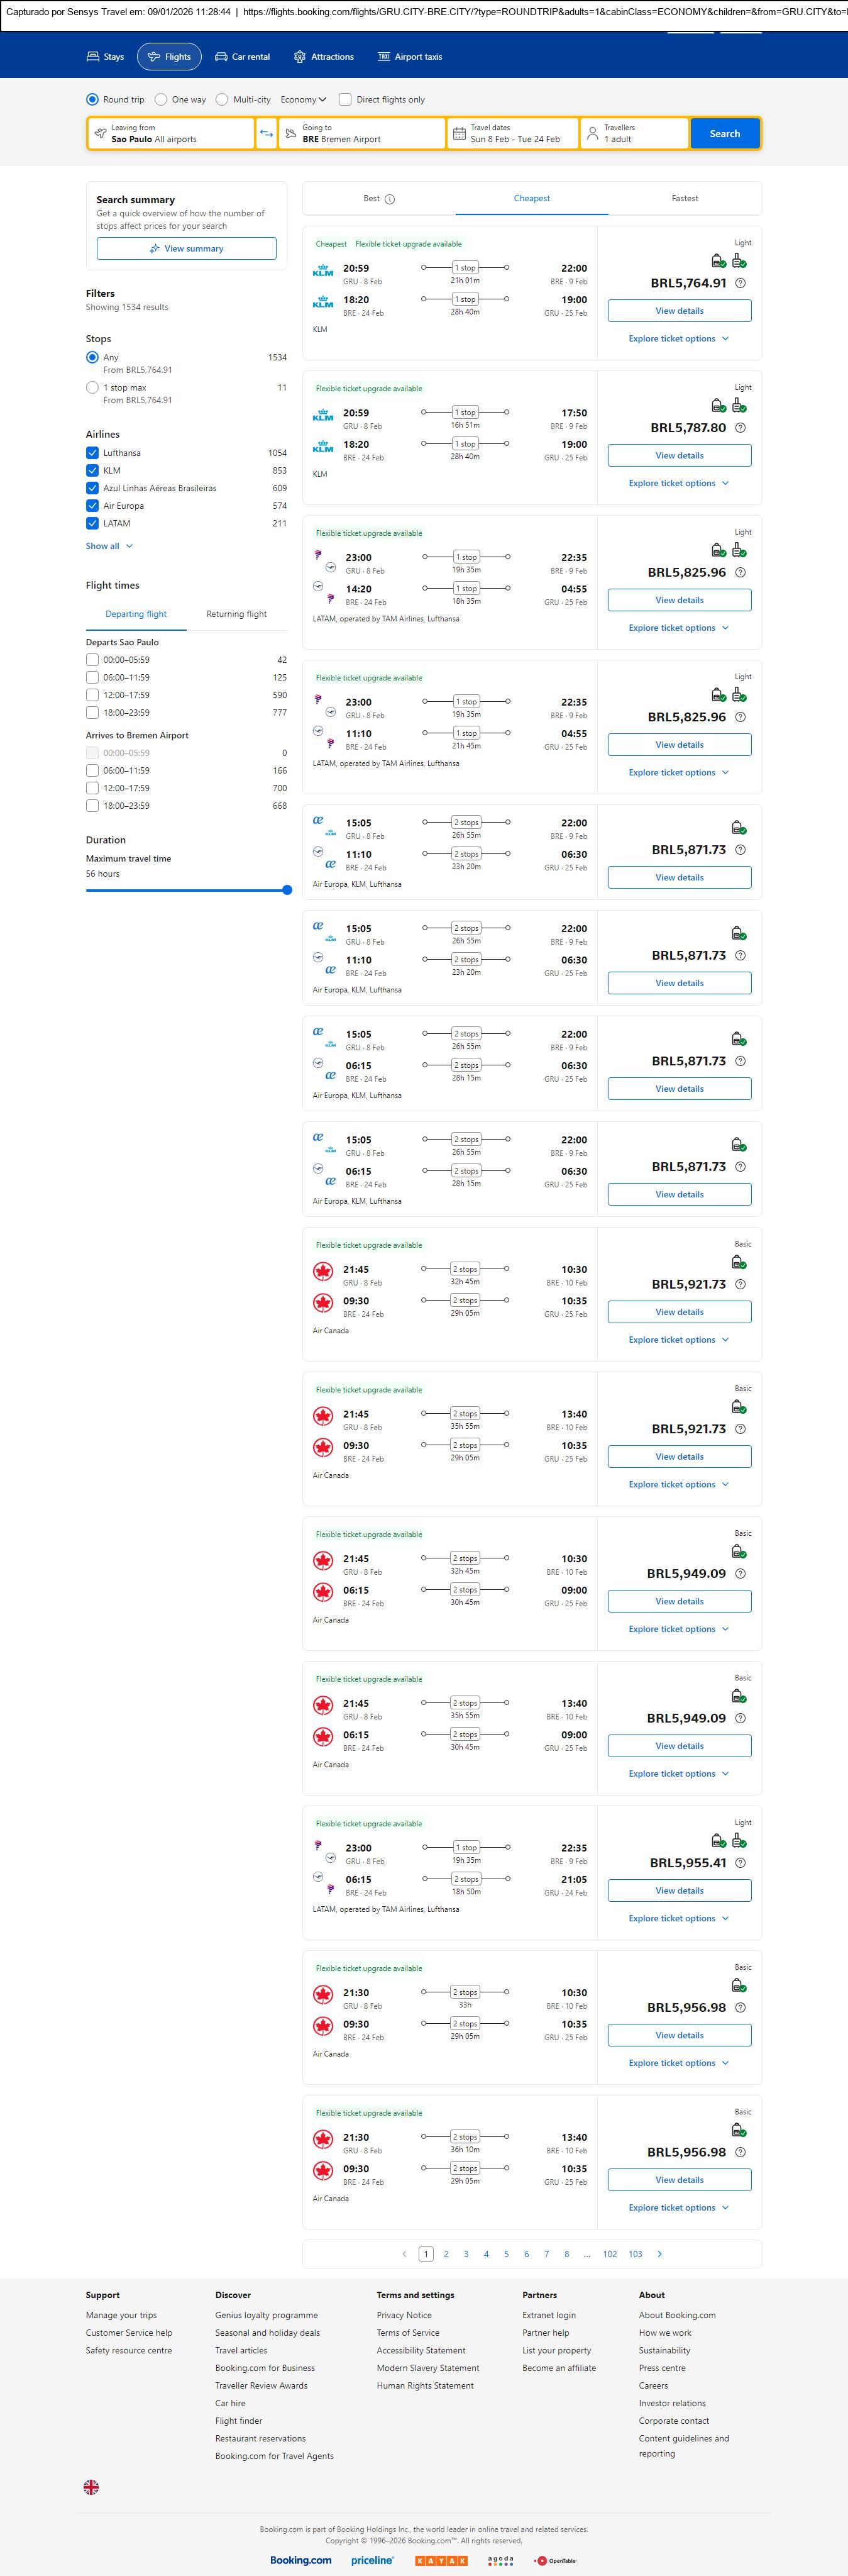Click the info icon beside the Best tab
This screenshot has width=848, height=2576.
[390, 199]
